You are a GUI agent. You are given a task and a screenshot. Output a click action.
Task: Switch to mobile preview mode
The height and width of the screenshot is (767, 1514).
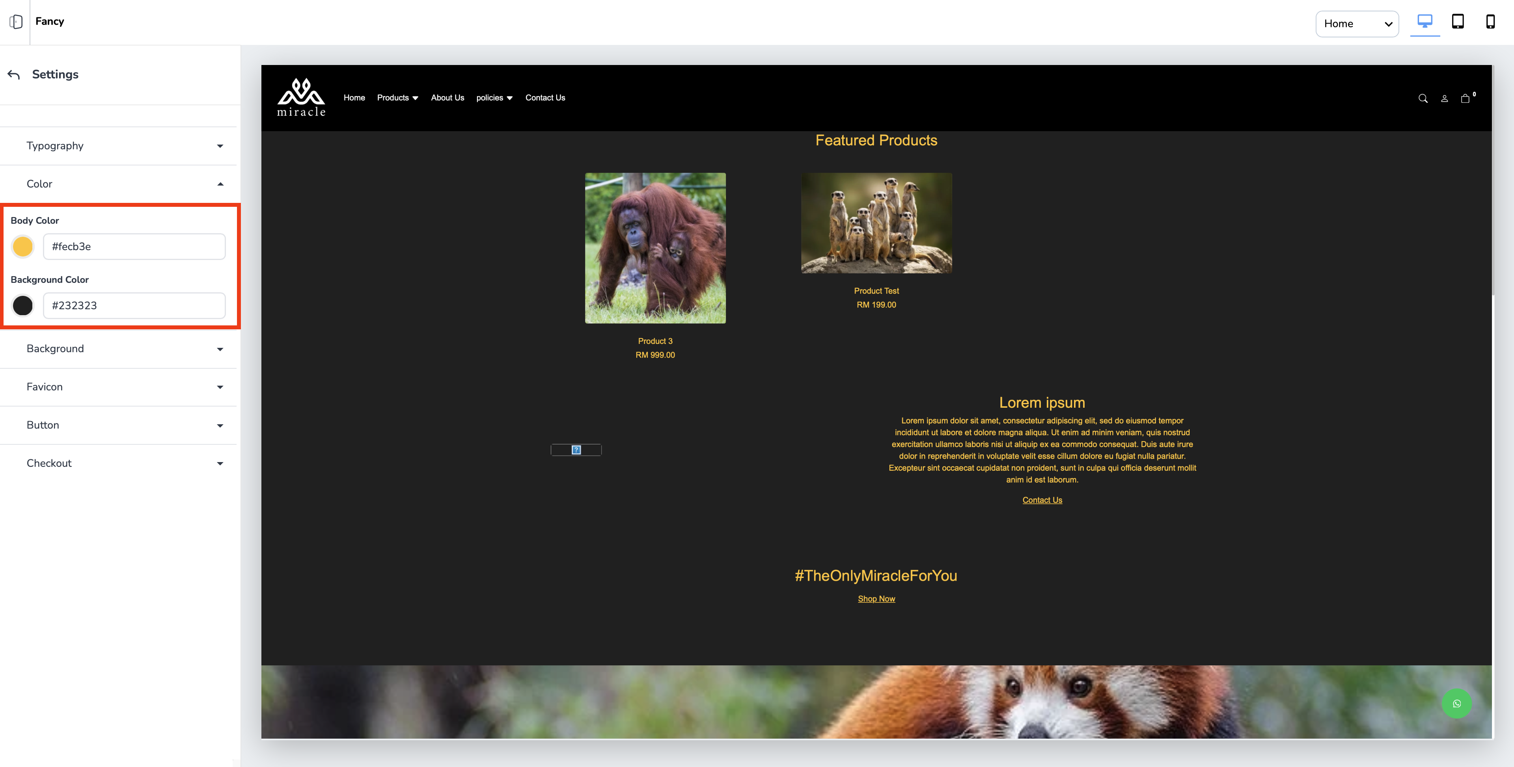click(1490, 22)
